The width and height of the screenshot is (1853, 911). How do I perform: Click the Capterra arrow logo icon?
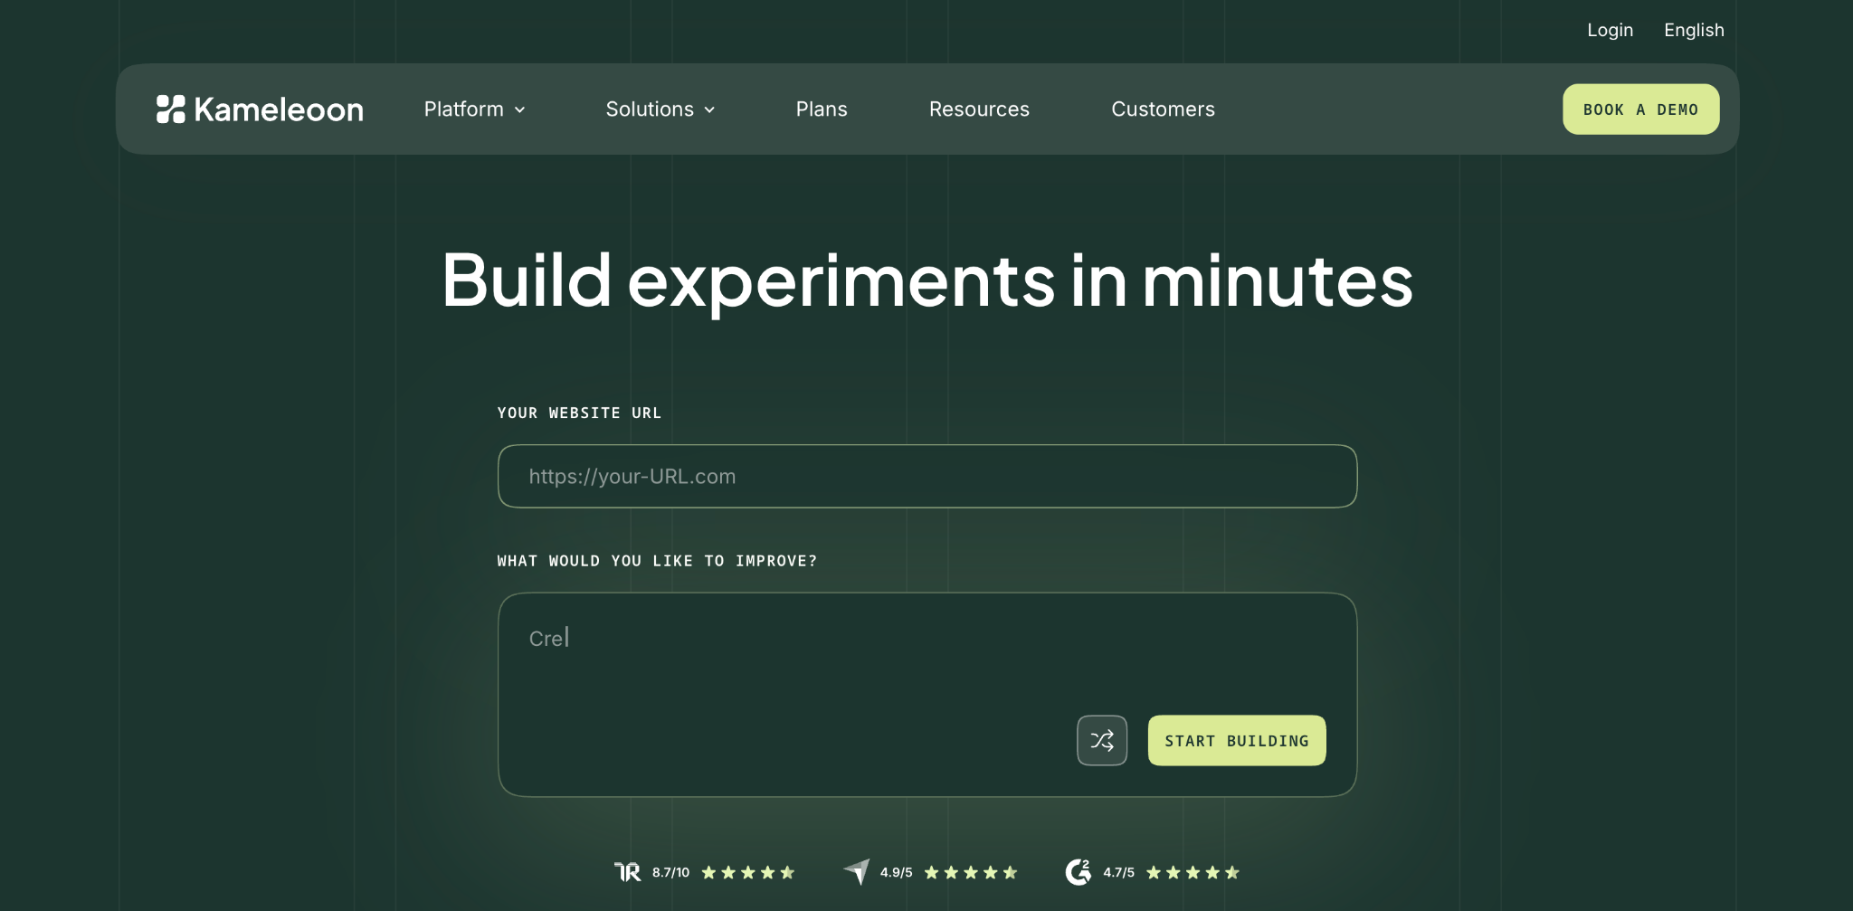pyautogui.click(x=857, y=871)
